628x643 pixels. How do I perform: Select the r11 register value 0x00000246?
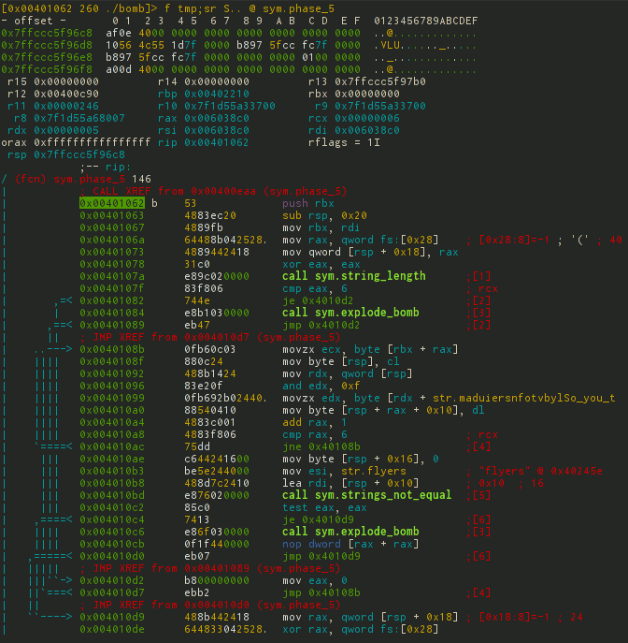tap(66, 106)
